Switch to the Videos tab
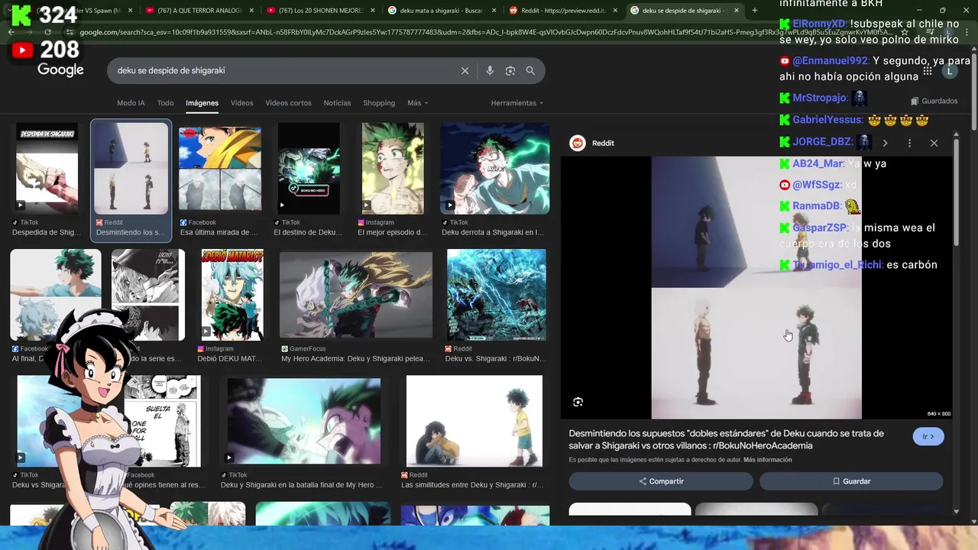 tap(241, 103)
